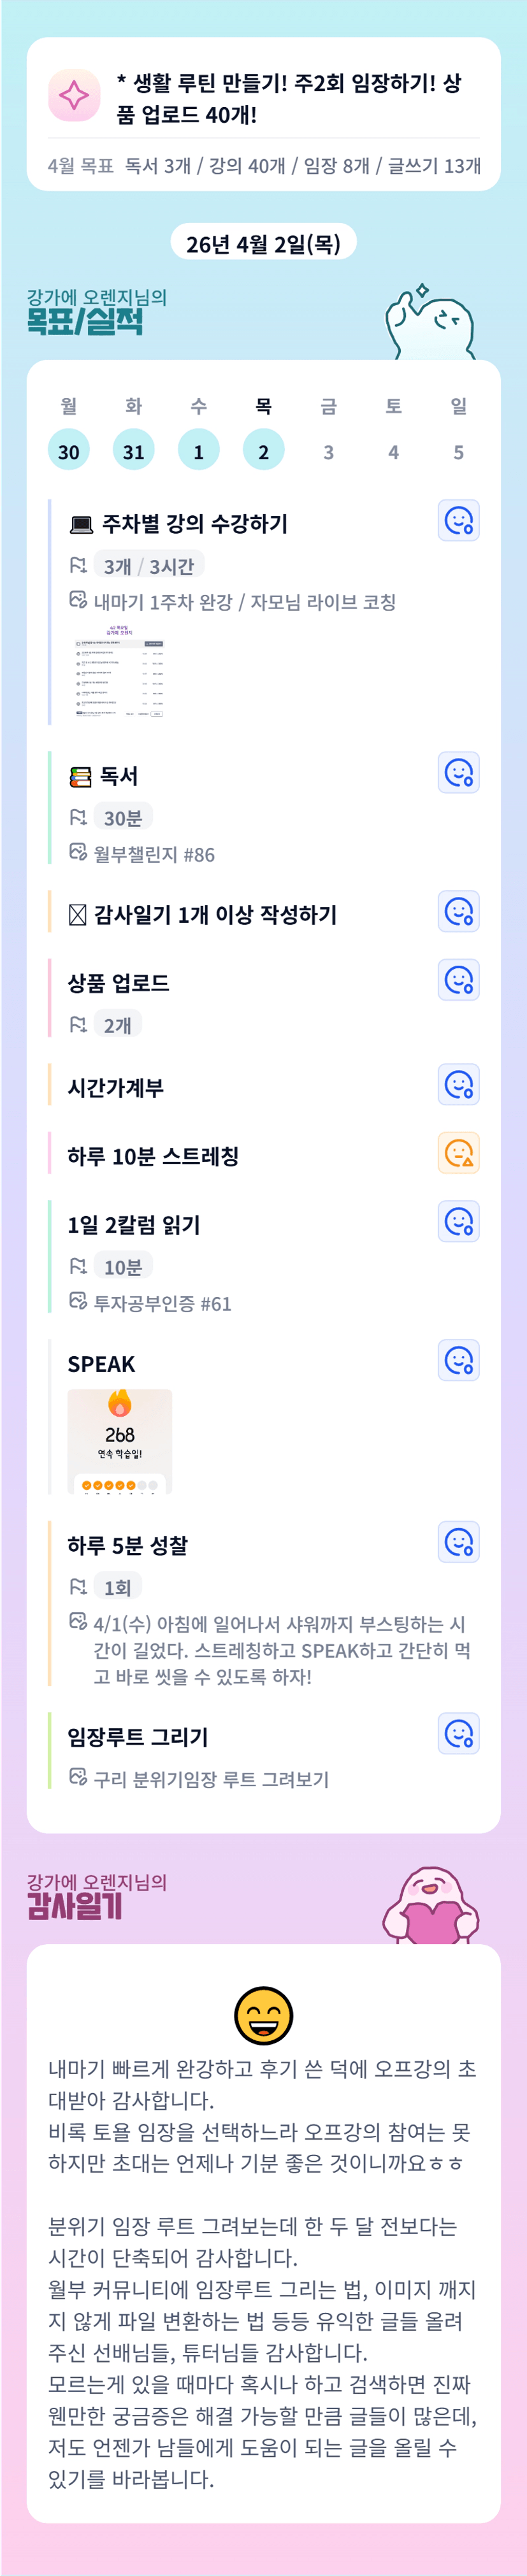Screen dimensions: 527x2576
Task: Open the lecture list screenshot thumbnail
Action: (120, 671)
